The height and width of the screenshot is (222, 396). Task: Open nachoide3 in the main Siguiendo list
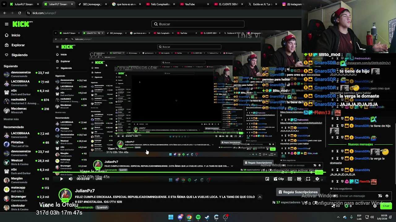26,101
